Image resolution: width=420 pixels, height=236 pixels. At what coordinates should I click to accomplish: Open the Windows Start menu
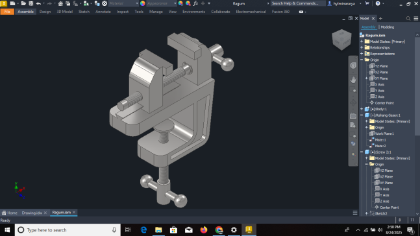click(7, 230)
